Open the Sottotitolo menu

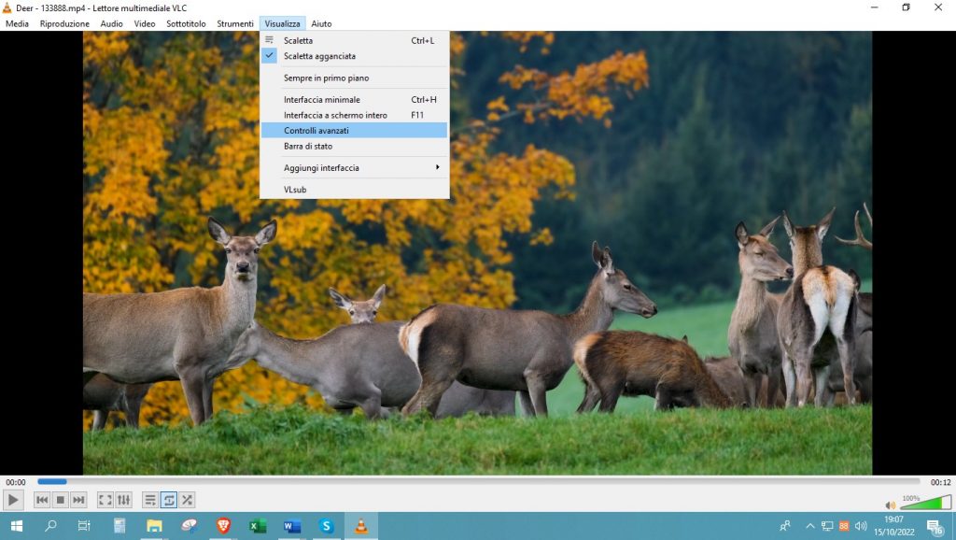pos(186,23)
